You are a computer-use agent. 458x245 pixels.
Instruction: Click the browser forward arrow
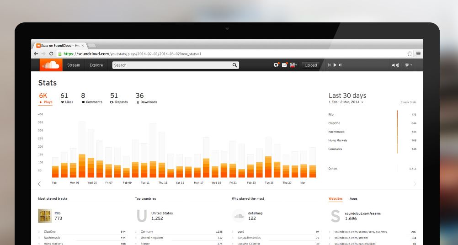coord(43,54)
